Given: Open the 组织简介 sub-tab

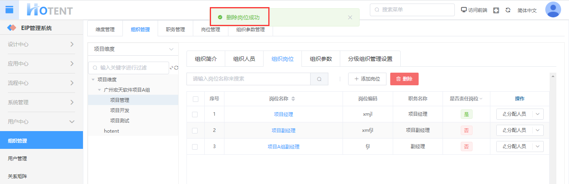Looking at the screenshot, I should coord(206,59).
